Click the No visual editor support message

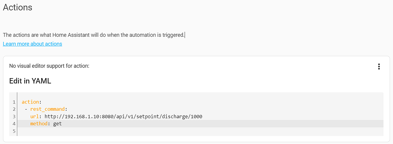[x=50, y=66]
